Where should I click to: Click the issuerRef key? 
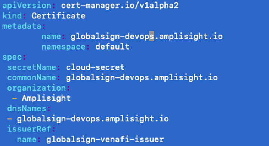29,129
